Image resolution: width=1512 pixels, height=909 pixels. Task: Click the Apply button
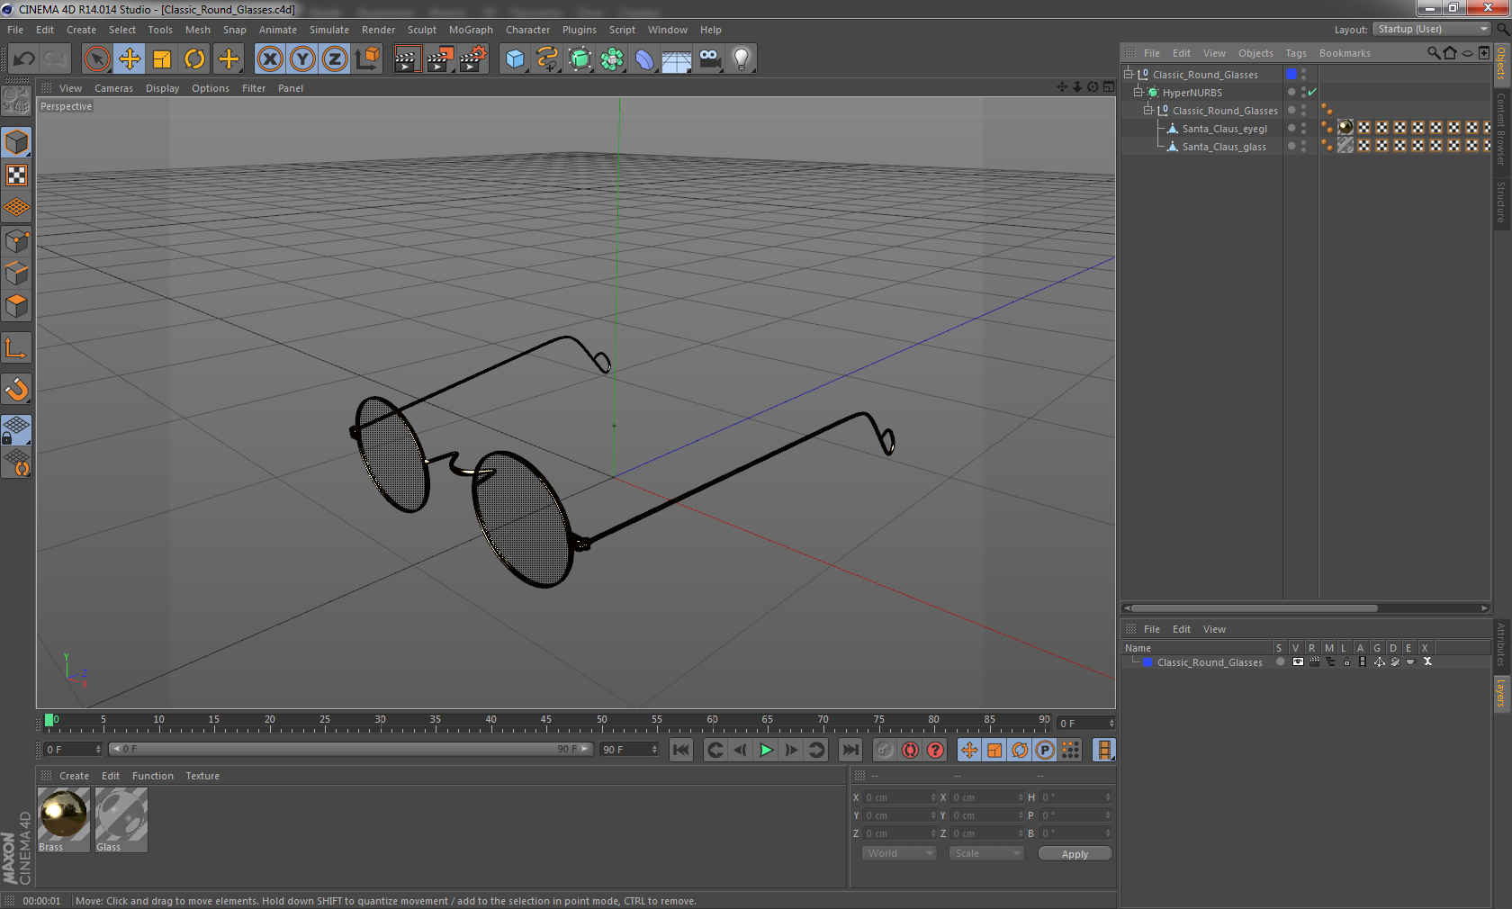1075,853
